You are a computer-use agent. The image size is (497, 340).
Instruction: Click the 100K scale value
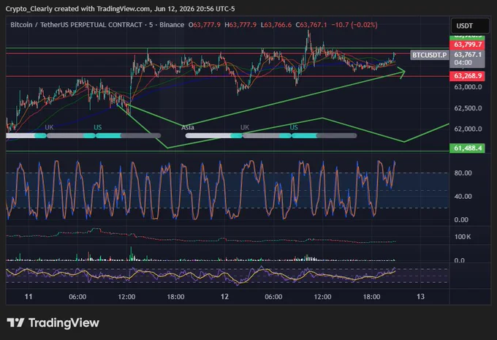coord(463,237)
